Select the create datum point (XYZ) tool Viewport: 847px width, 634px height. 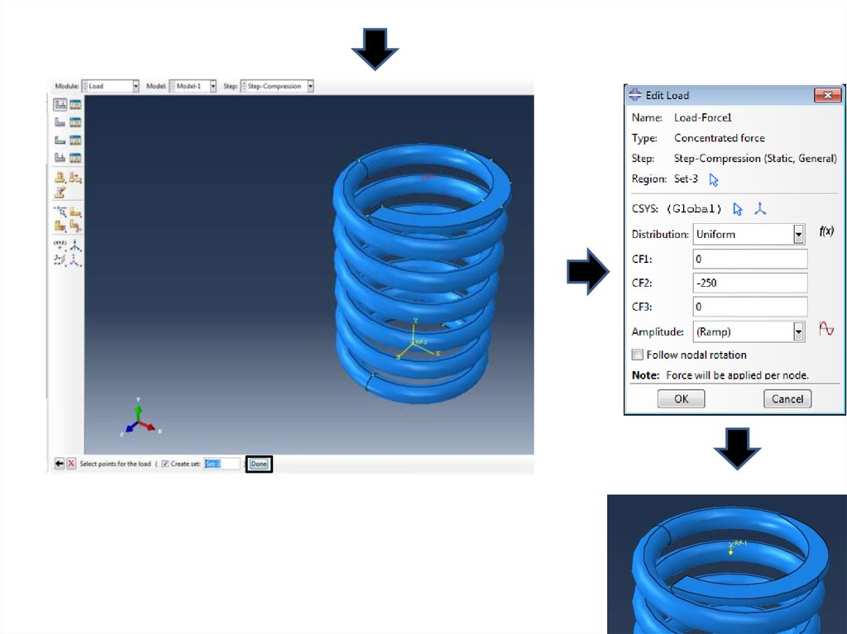pos(60,245)
